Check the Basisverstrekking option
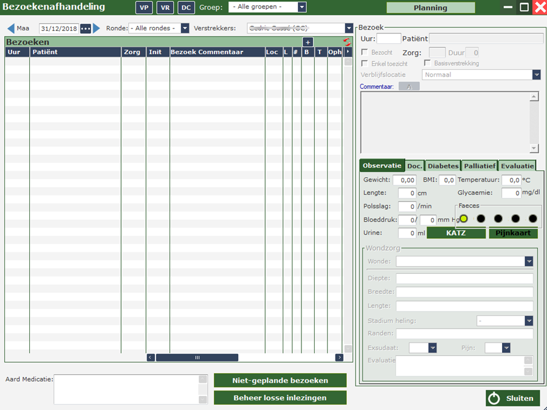This screenshot has width=547, height=410. 427,63
